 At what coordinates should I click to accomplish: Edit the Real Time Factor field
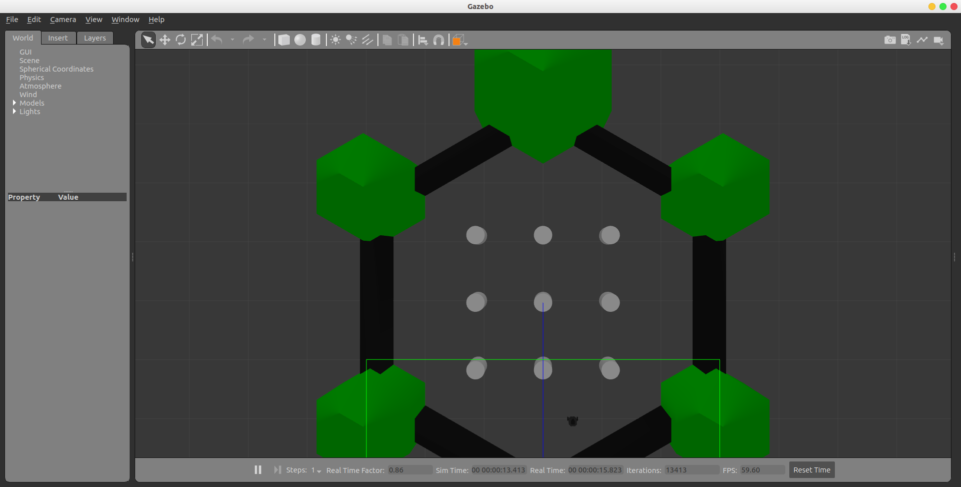(x=409, y=469)
